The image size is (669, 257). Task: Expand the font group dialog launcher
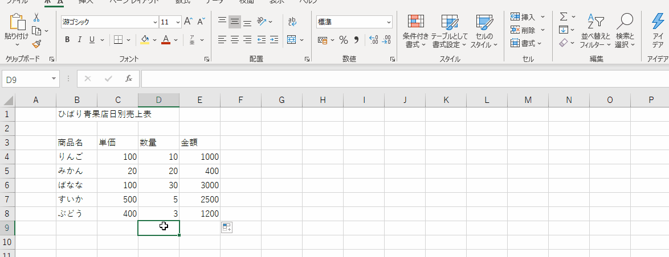206,59
